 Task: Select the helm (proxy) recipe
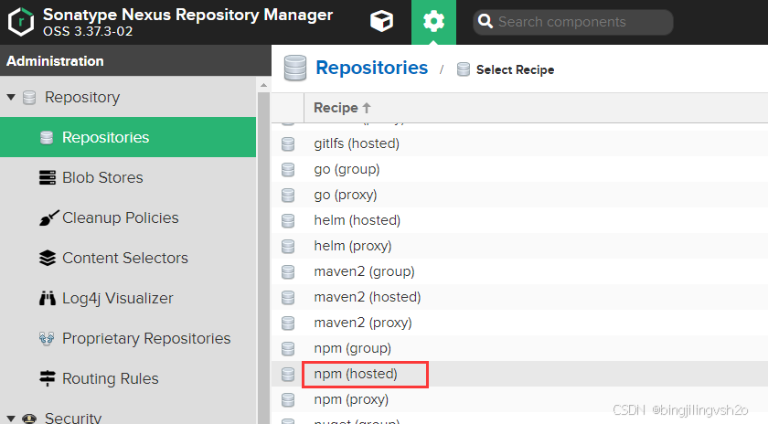point(353,246)
